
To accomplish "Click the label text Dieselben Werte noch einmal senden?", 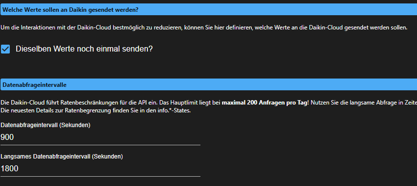I will [x=84, y=49].
